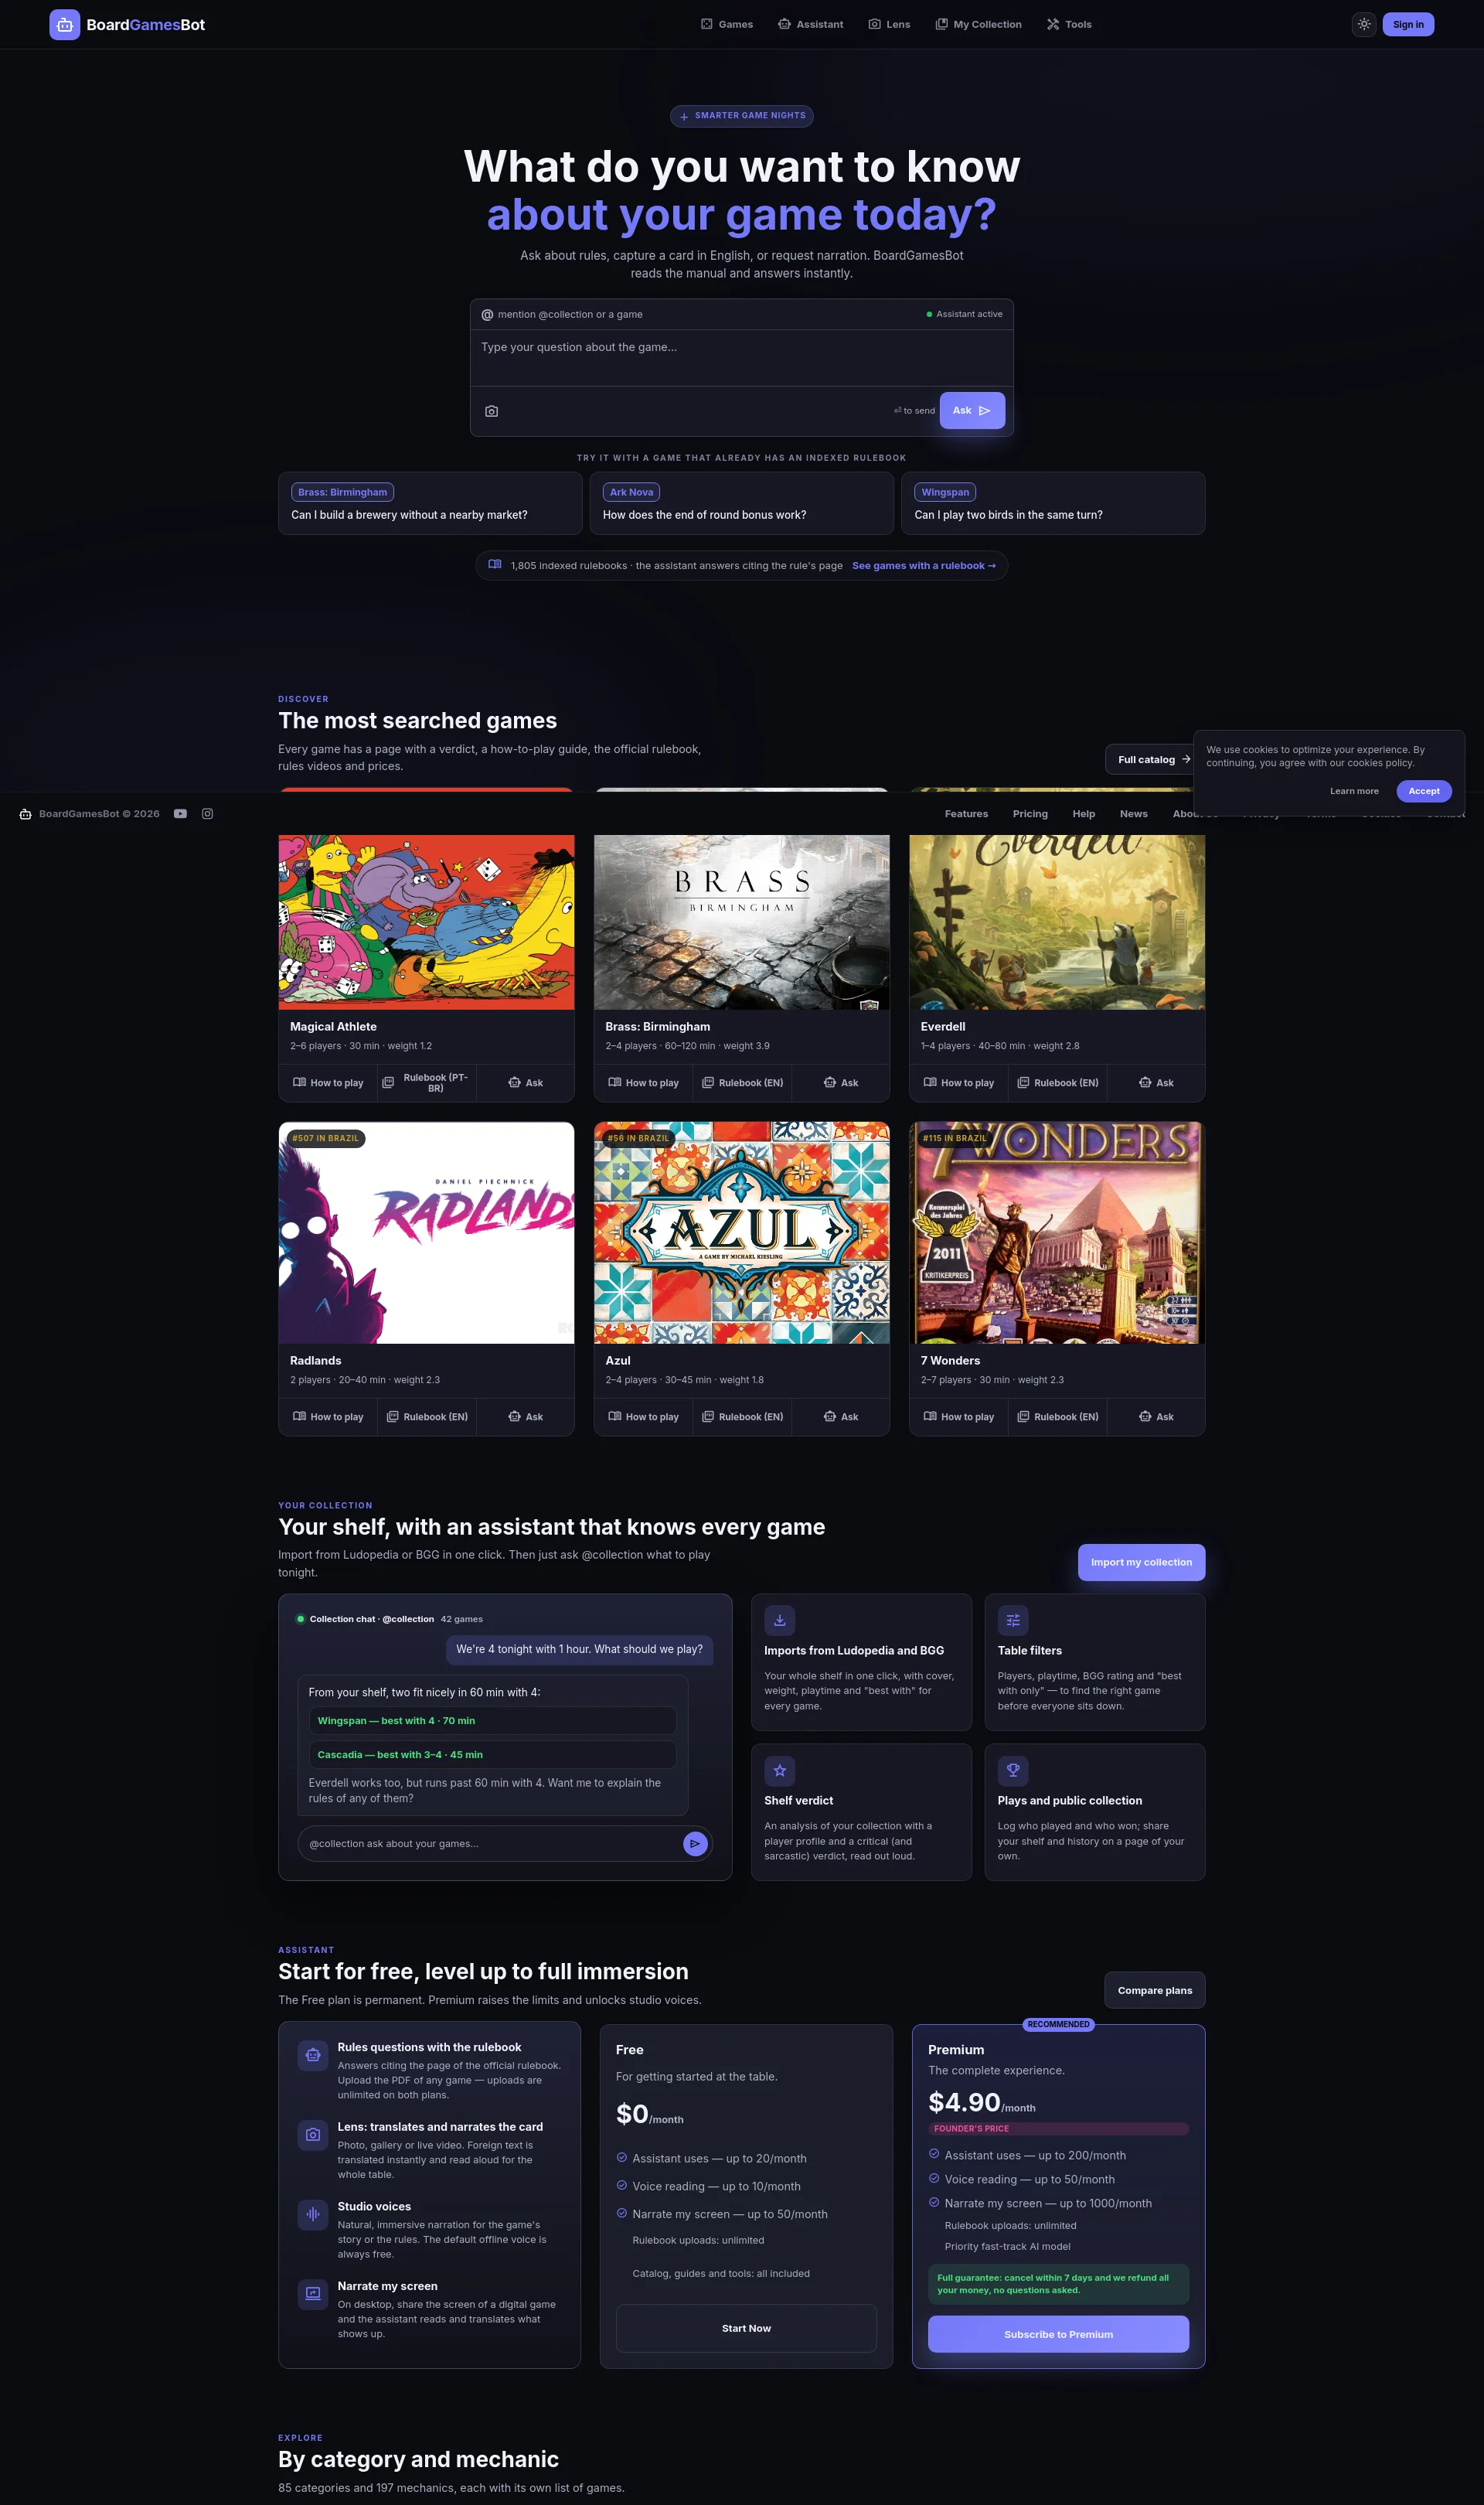The width and height of the screenshot is (1484, 2505).
Task: Open the Pricing footer link
Action: 1030,814
